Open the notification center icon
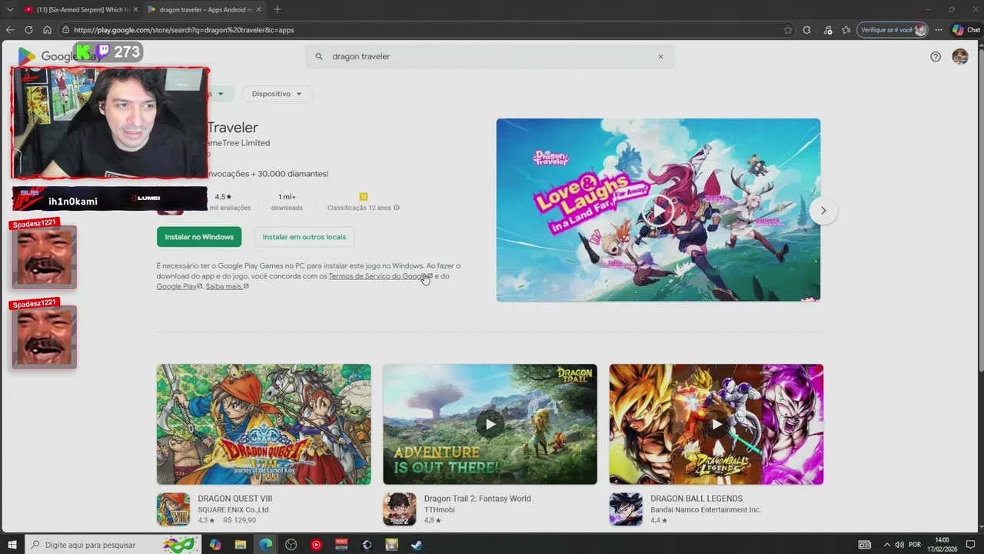 970,545
